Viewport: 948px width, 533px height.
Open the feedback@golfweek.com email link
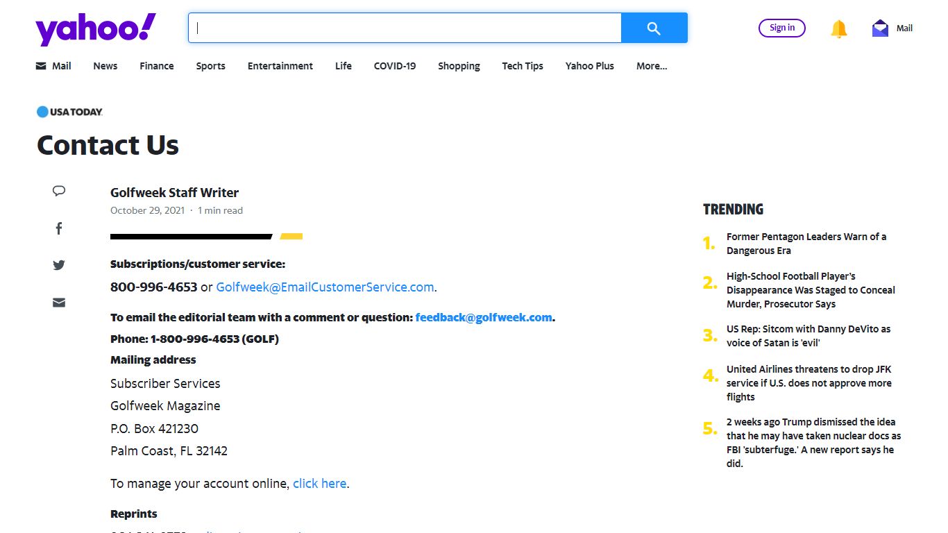coord(484,317)
